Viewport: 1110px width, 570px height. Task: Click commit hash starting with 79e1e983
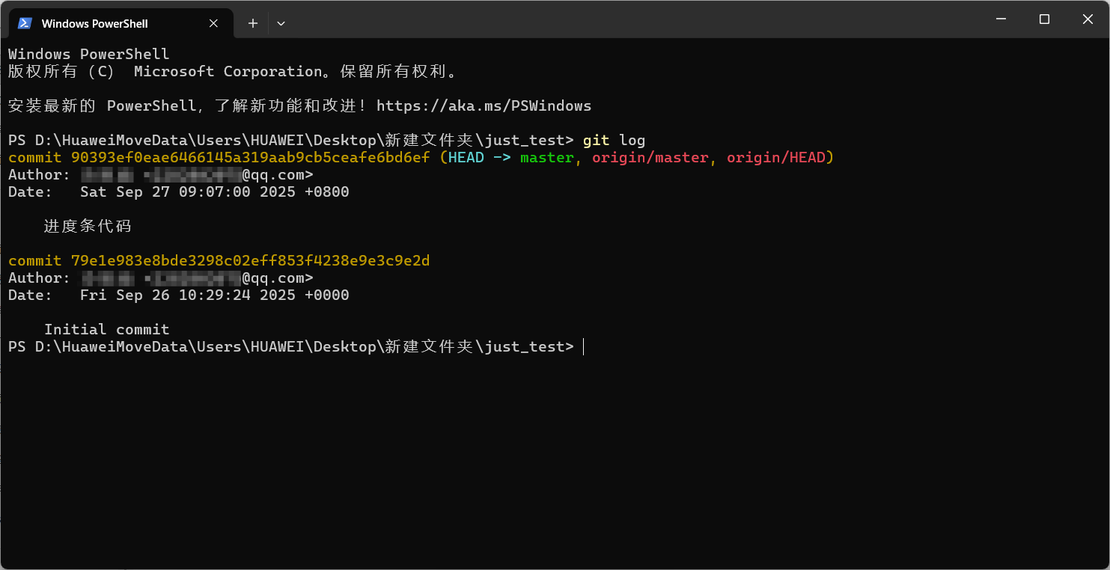click(250, 261)
